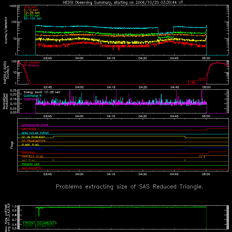Select the "LO channel" legend label
The width and height of the screenshot is (232, 232).
(x=32, y=62)
